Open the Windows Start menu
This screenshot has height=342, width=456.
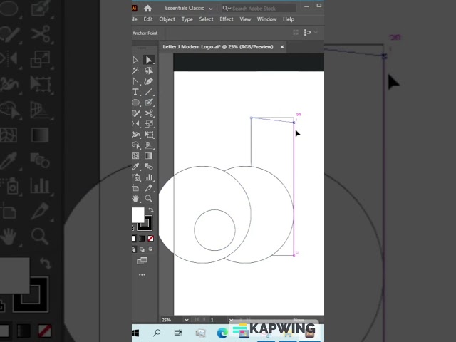[x=136, y=333]
